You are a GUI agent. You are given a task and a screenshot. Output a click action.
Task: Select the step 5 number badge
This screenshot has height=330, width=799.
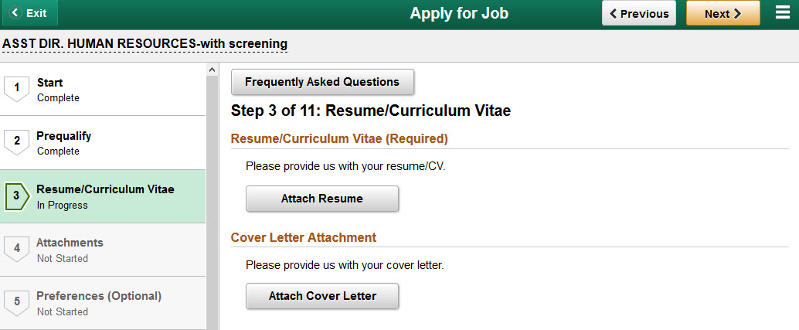(x=17, y=303)
